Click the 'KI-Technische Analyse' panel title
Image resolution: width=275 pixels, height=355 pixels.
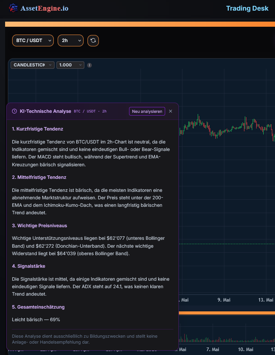click(46, 111)
